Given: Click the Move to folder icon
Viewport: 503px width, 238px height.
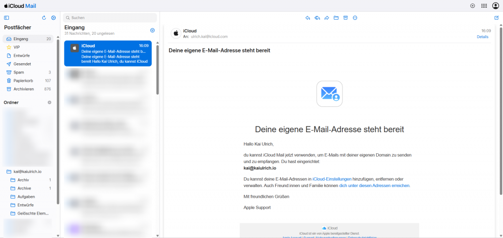Looking at the screenshot, I should click(336, 18).
